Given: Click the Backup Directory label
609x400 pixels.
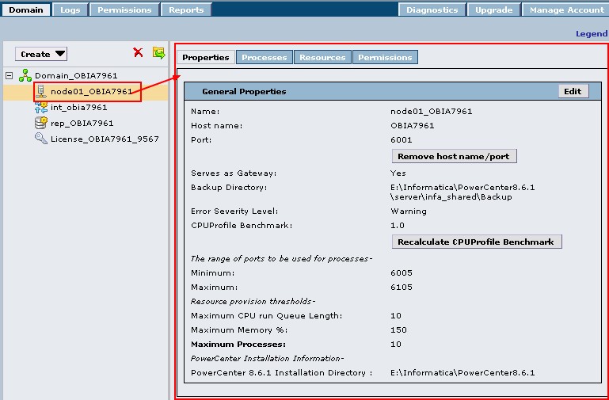Looking at the screenshot, I should [229, 188].
